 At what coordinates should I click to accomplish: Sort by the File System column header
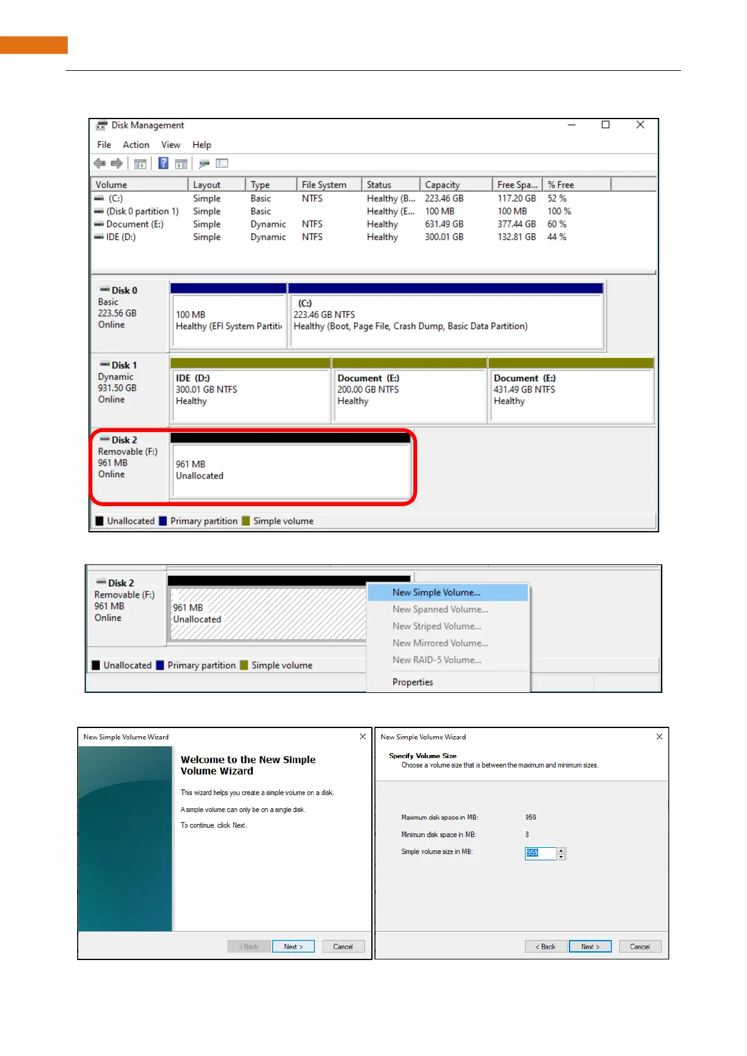click(x=330, y=185)
